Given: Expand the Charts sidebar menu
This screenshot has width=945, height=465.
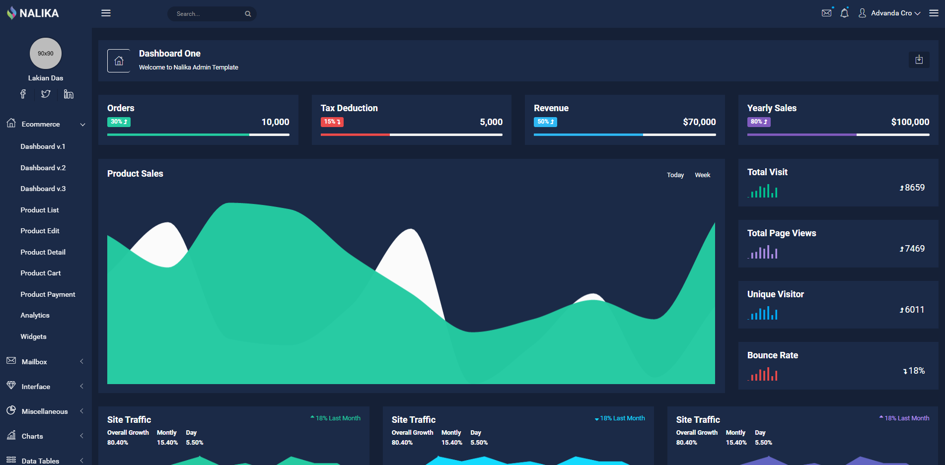Looking at the screenshot, I should pyautogui.click(x=46, y=436).
